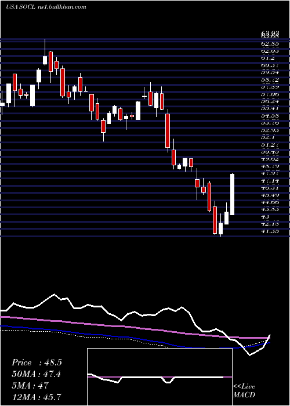The height and width of the screenshot is (406, 290).
Task: Click the 45.49 price axis label
Action: [x=270, y=195]
